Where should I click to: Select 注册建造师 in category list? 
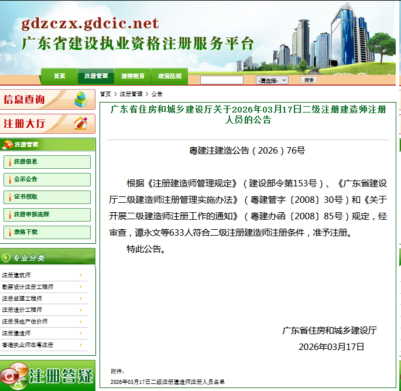16,334
